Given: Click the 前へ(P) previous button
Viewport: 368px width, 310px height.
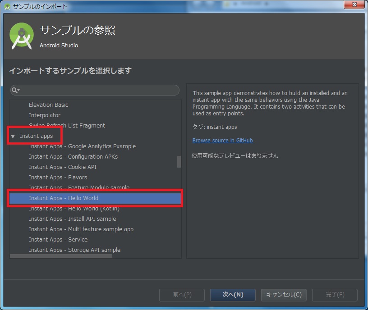Looking at the screenshot, I should [182, 295].
